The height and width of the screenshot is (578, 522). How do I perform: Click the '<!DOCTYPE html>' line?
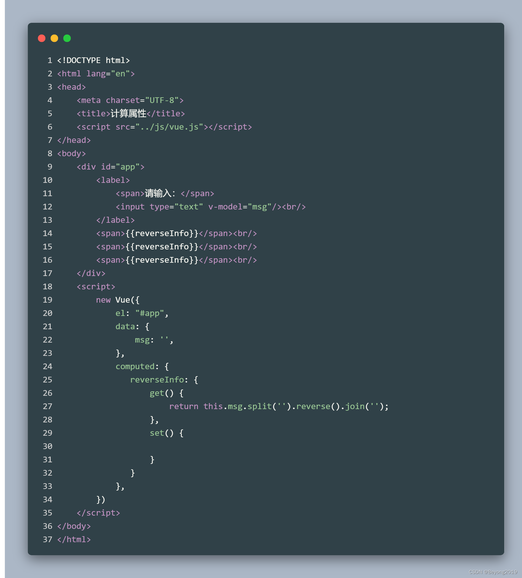coord(93,61)
